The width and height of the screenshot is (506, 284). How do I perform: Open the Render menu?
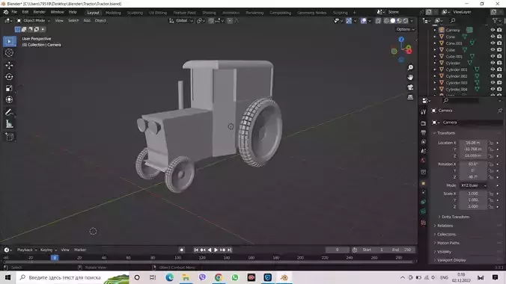[40, 12]
